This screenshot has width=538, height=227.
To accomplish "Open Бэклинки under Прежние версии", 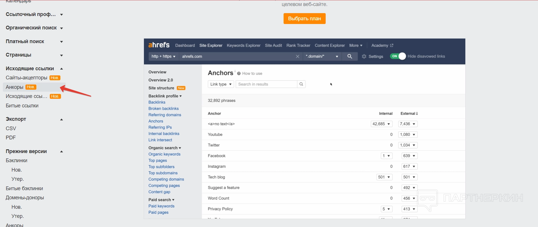I will click(17, 160).
